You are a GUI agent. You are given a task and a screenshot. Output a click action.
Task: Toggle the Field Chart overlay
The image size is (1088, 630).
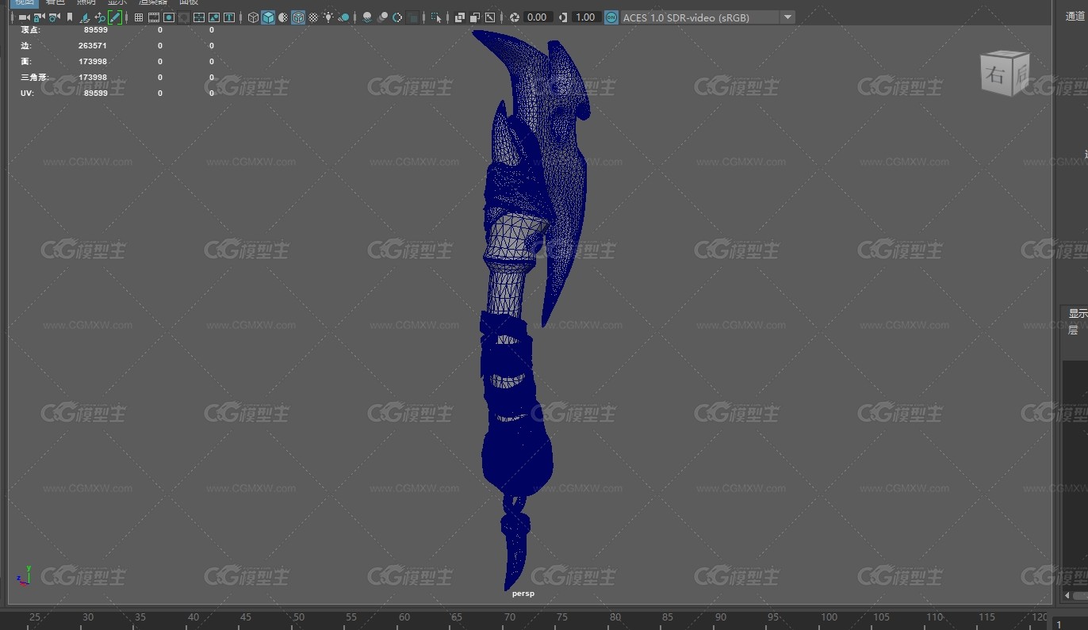pos(199,17)
